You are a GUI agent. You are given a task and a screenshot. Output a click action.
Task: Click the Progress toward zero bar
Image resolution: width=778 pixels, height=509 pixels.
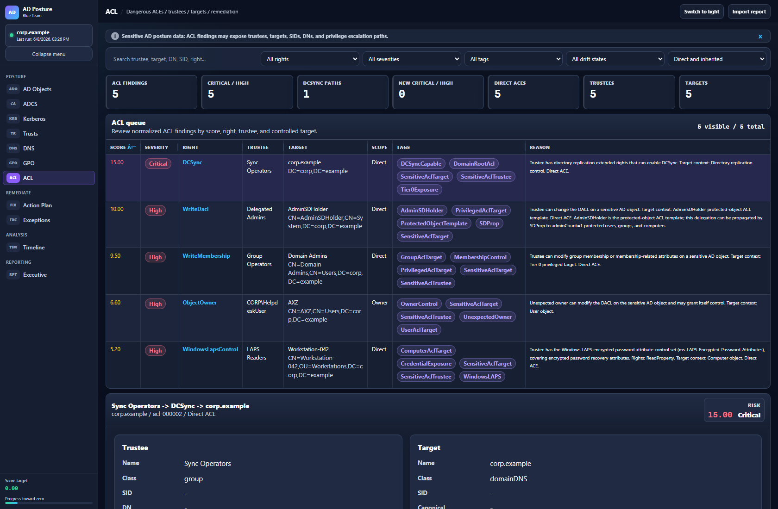[49, 503]
